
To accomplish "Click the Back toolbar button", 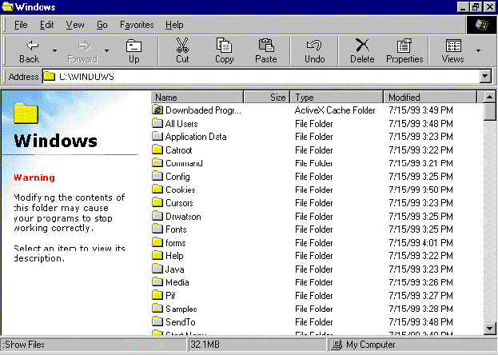I will [x=29, y=50].
